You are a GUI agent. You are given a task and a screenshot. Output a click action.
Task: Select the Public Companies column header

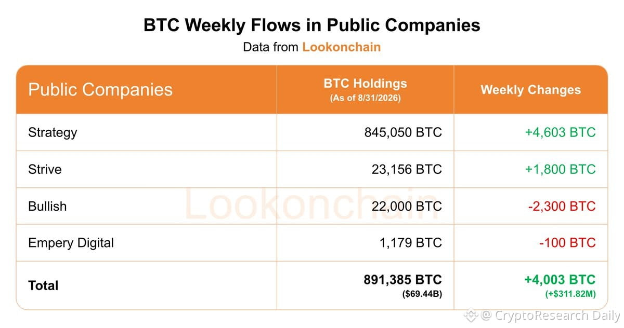pyautogui.click(x=100, y=89)
